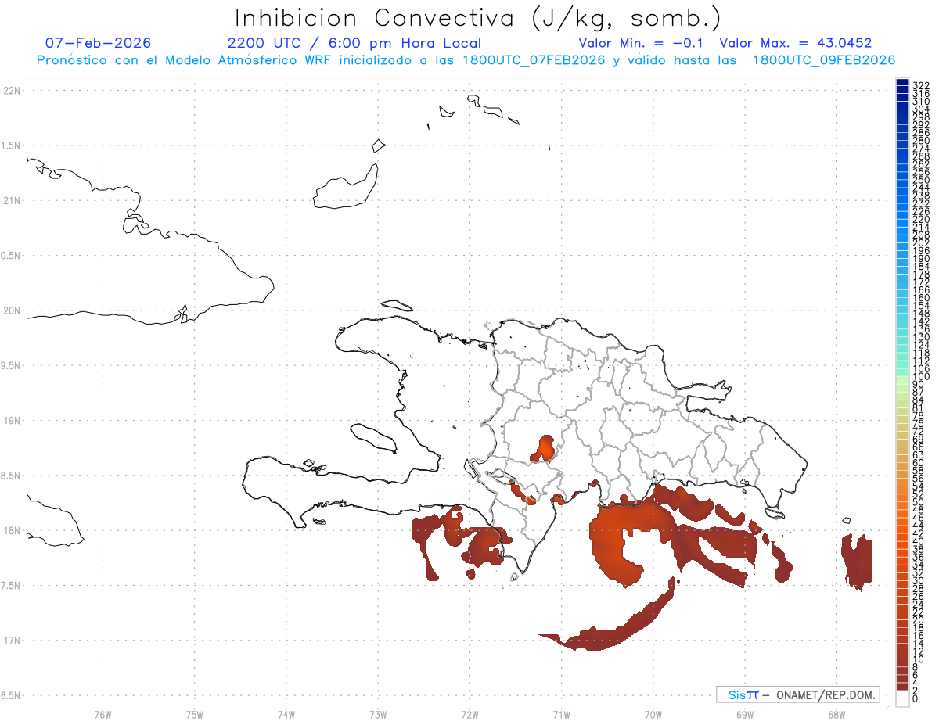Click the orange inhibition patch in central Dominican Republic

544,449
